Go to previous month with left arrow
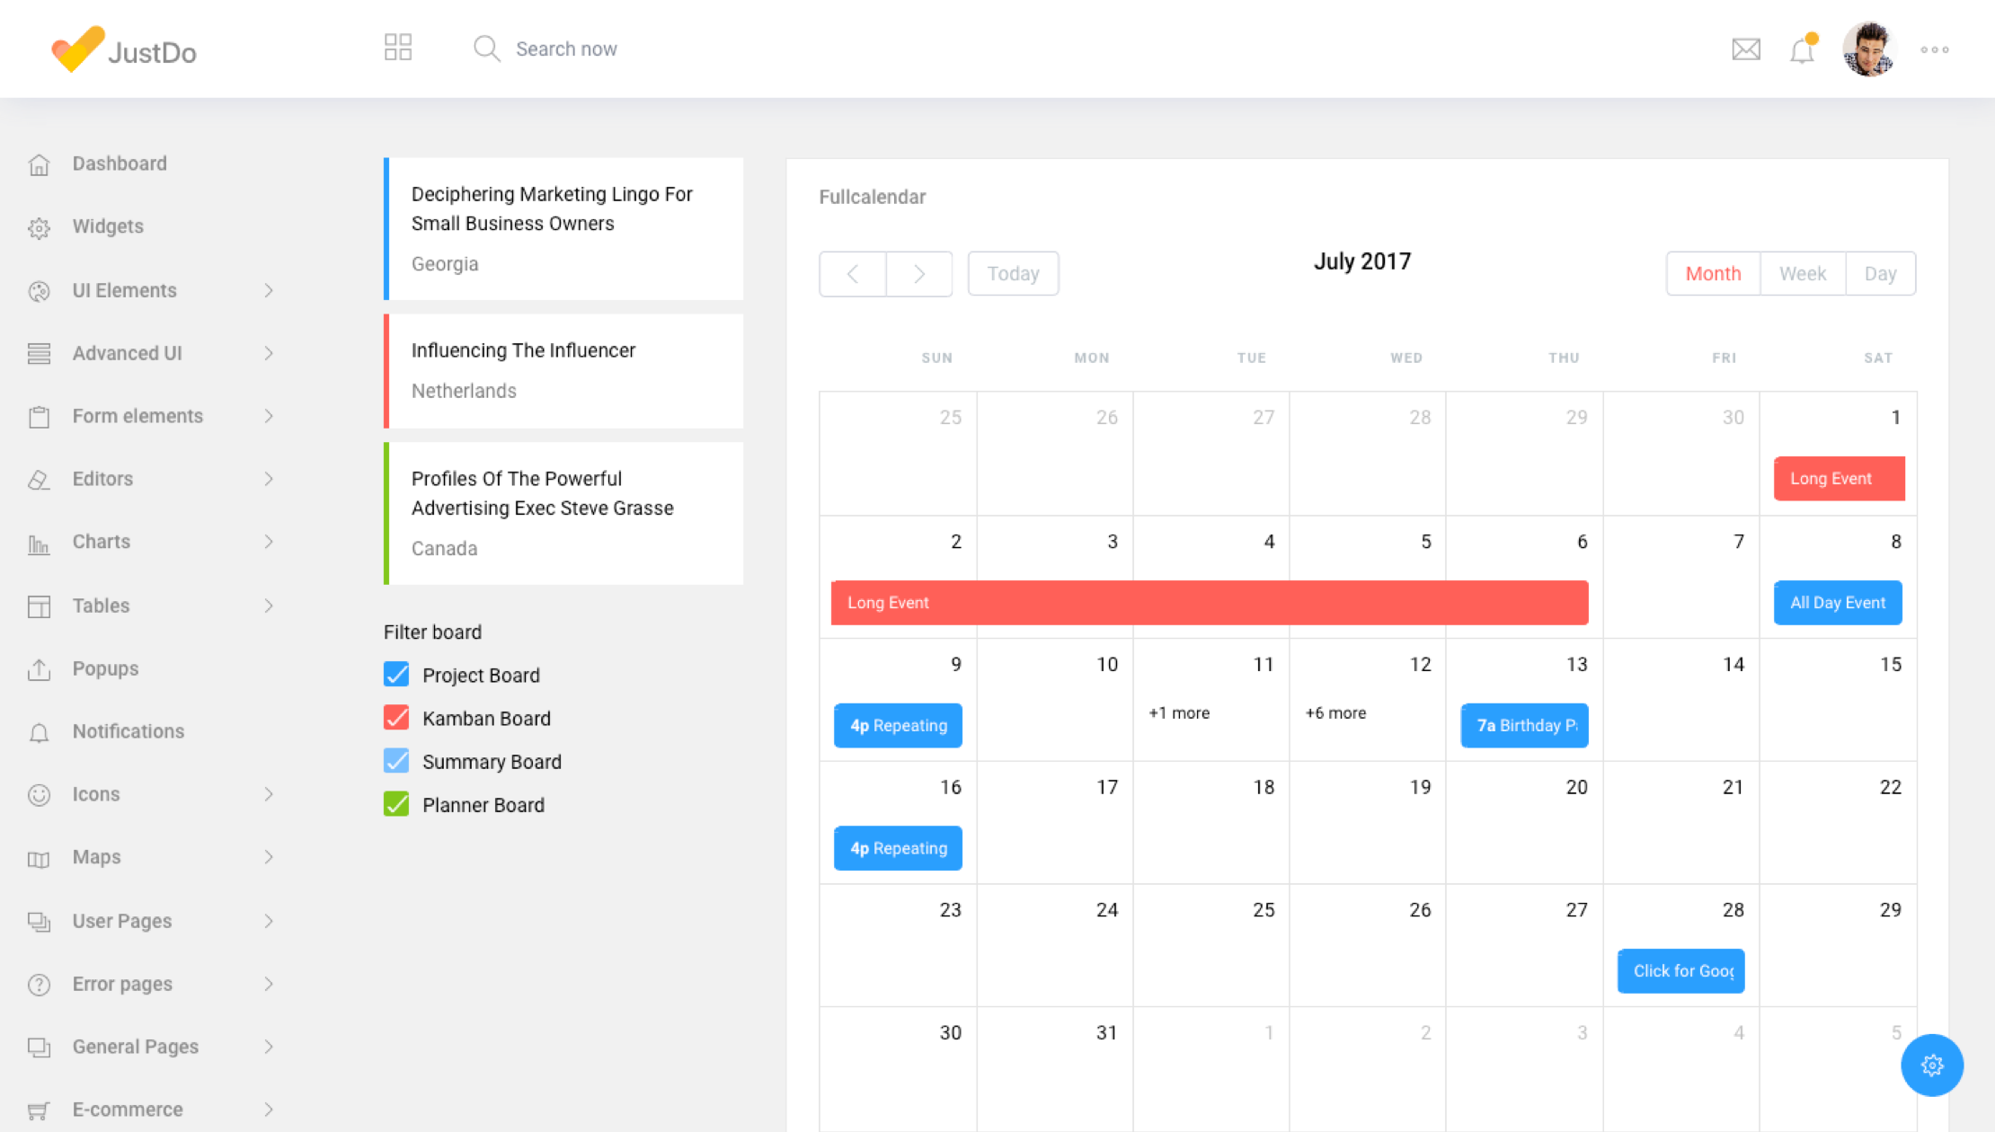The image size is (1995, 1132). click(853, 274)
